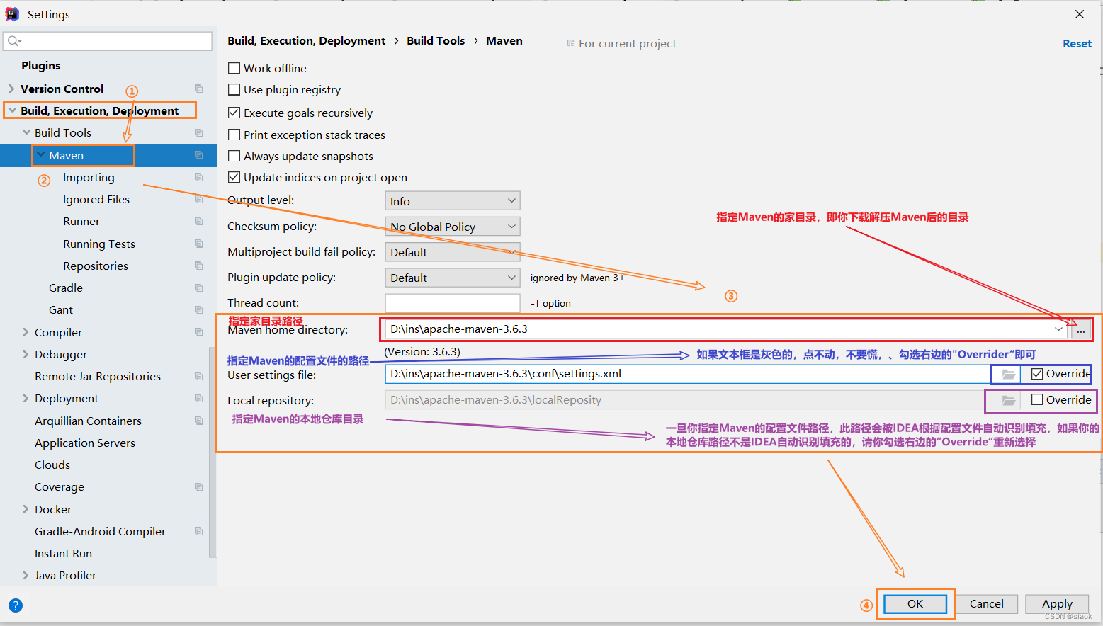The height and width of the screenshot is (626, 1103).
Task: Click folder icon beside User settings file
Action: (x=1009, y=374)
